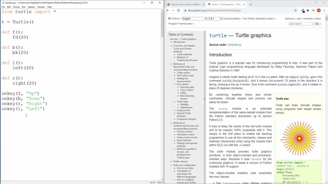
Task: Open the IDLE Window menu
Action: [41, 7]
